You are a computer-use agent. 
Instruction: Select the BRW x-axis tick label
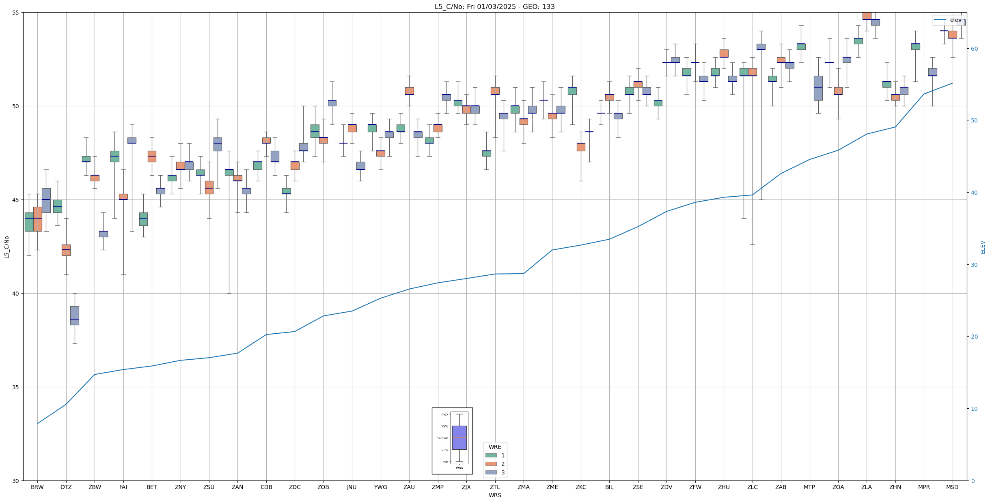tap(37, 487)
